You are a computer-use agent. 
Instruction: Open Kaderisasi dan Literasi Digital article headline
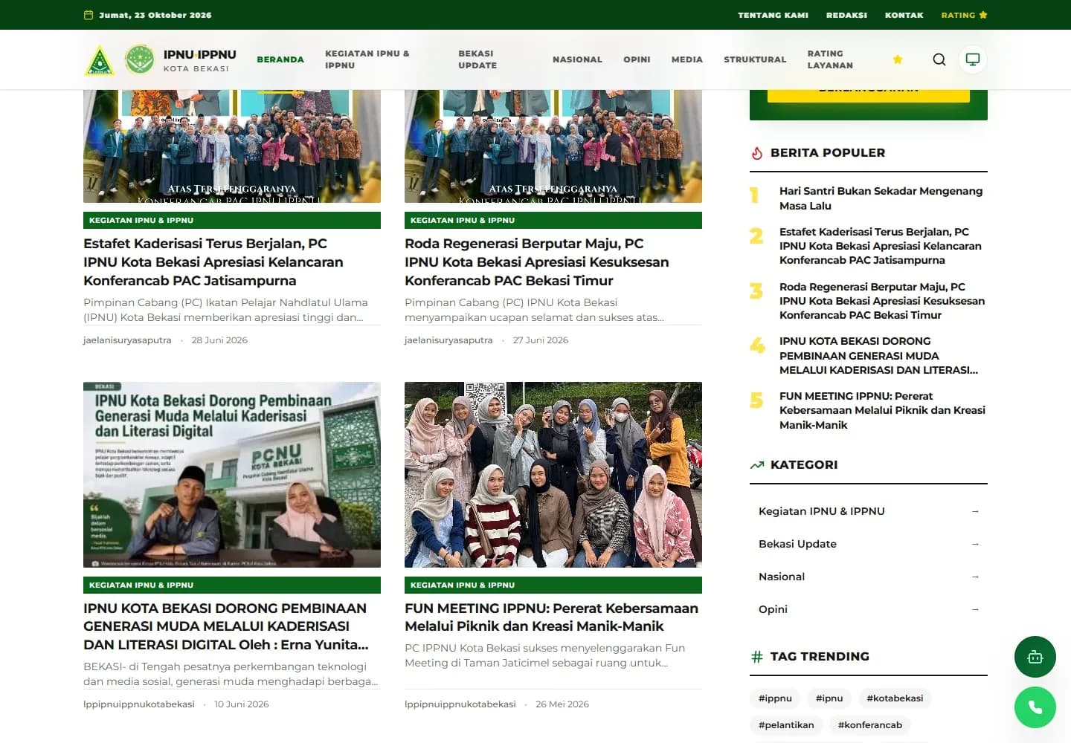coord(226,626)
